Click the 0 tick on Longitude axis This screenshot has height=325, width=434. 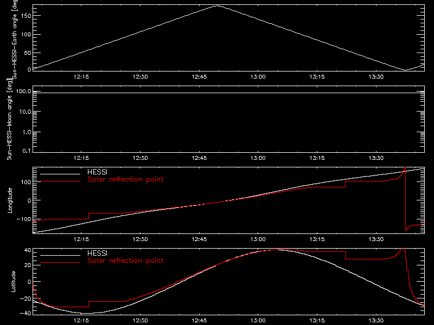coord(29,200)
